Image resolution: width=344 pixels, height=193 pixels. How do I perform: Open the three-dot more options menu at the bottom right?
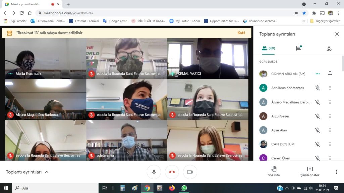[x=336, y=172]
